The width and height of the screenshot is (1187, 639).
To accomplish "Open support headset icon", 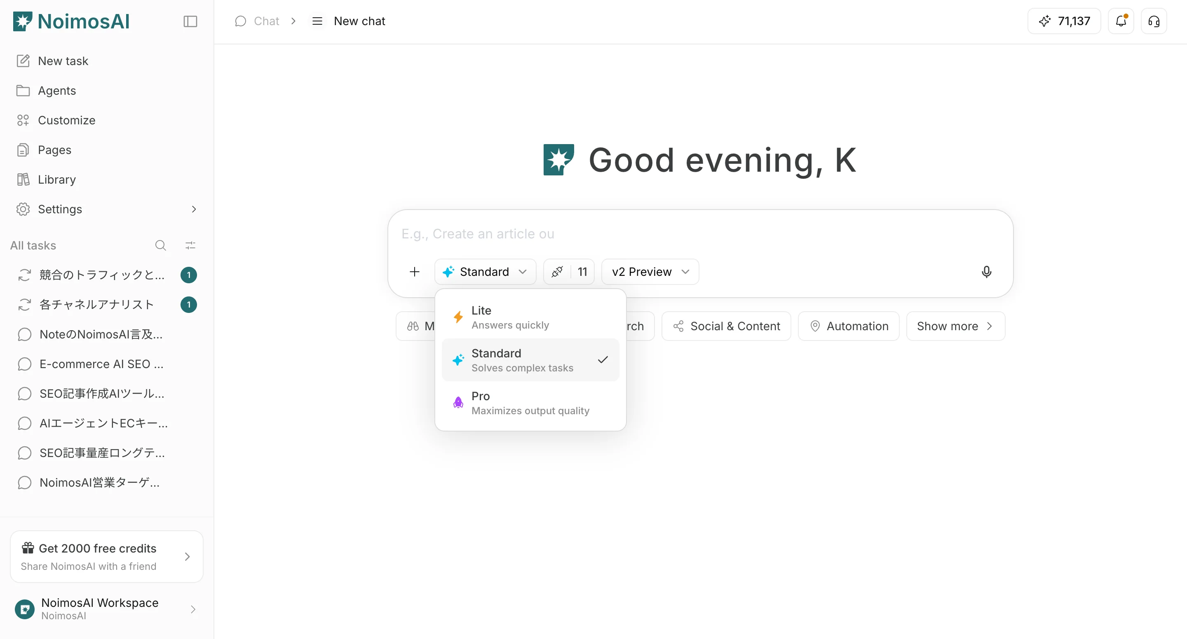I will tap(1153, 21).
